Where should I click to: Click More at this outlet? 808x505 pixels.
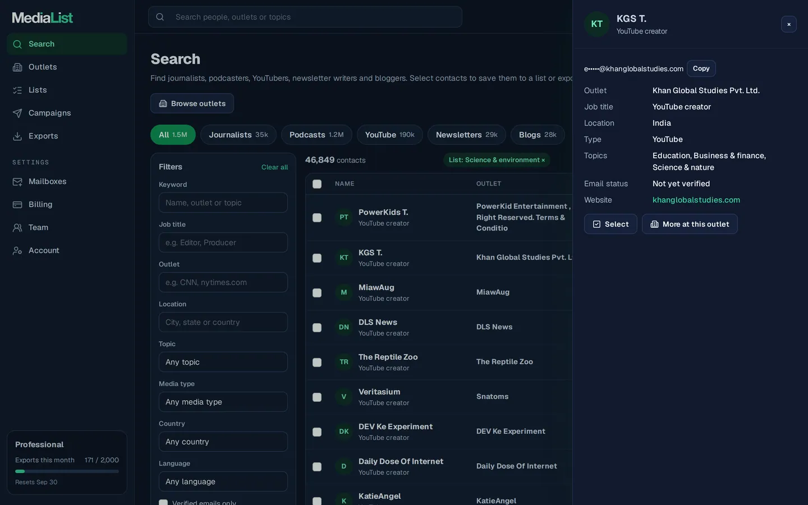[x=690, y=224]
